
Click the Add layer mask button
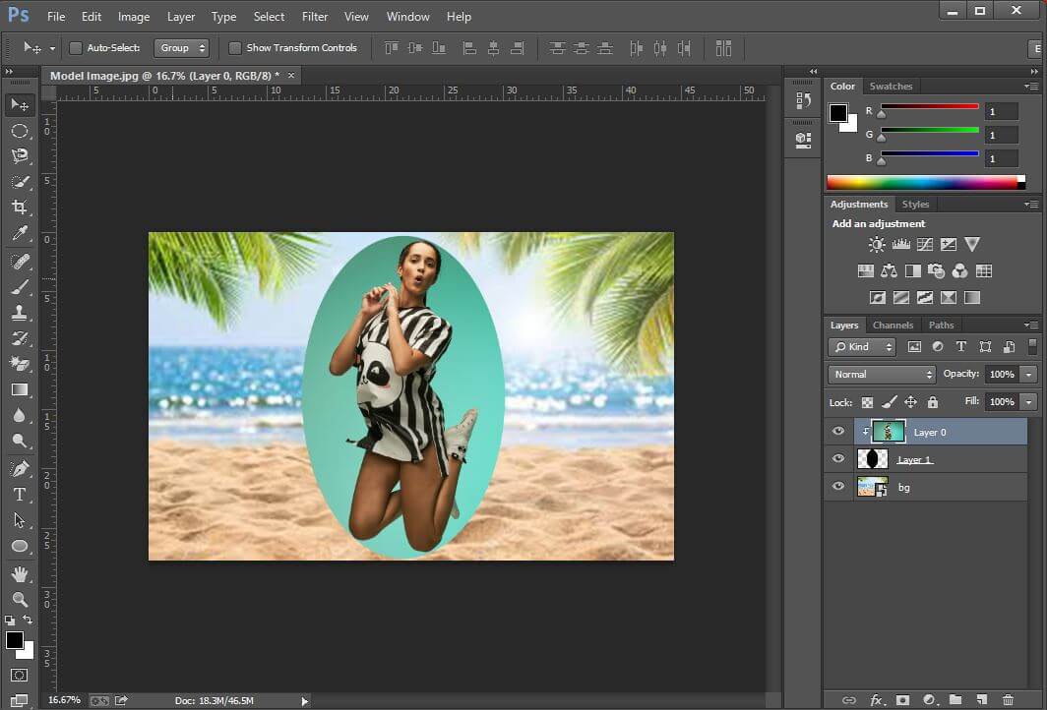902,699
